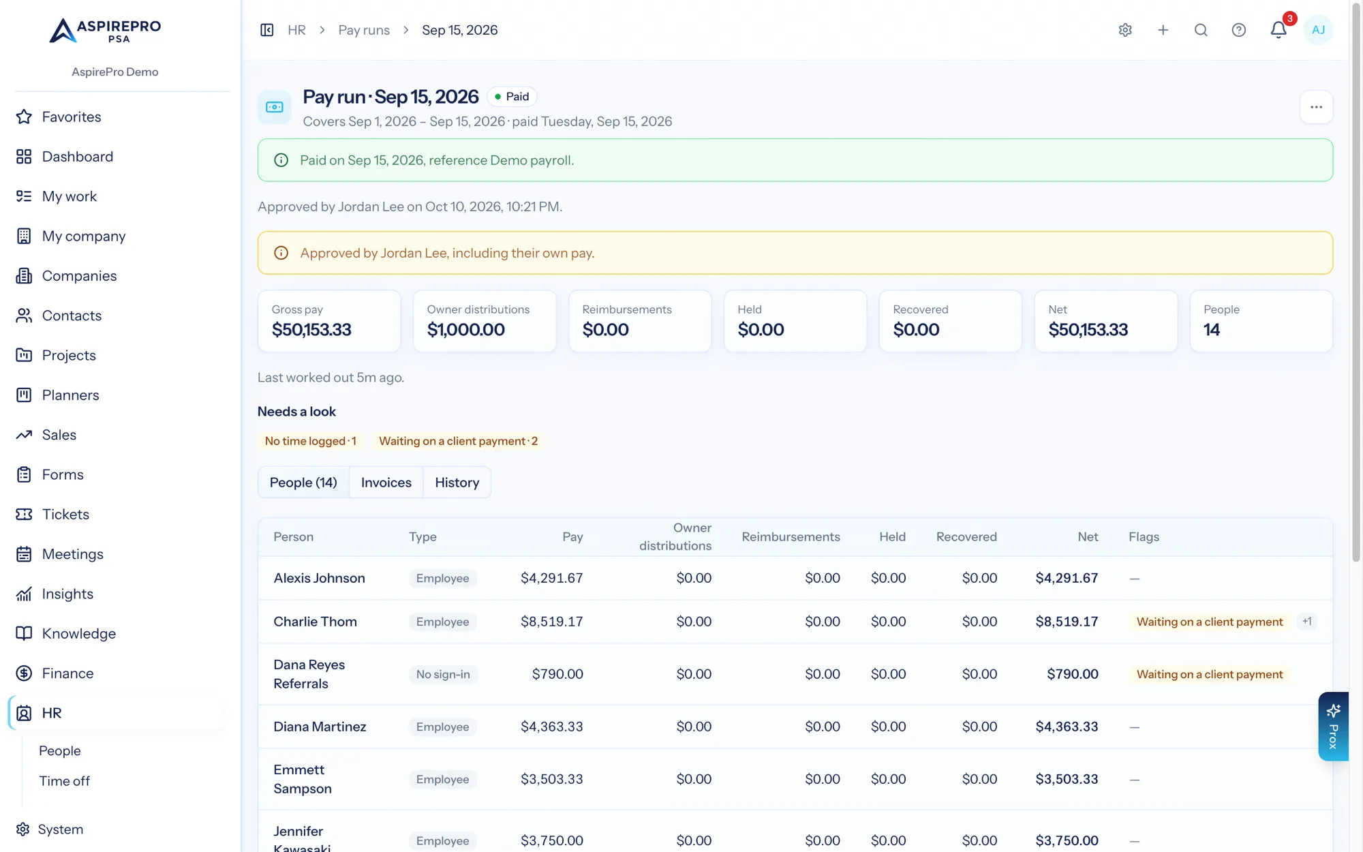Click the Contacts people icon
This screenshot has height=852, width=1363.
(24, 316)
